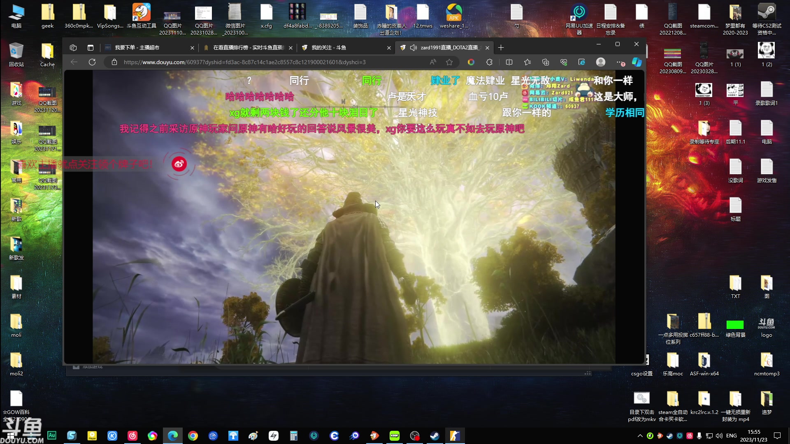Select 等待CS2测试资格 Steam shortcut
Screen dimensions: 790x444
(767, 19)
